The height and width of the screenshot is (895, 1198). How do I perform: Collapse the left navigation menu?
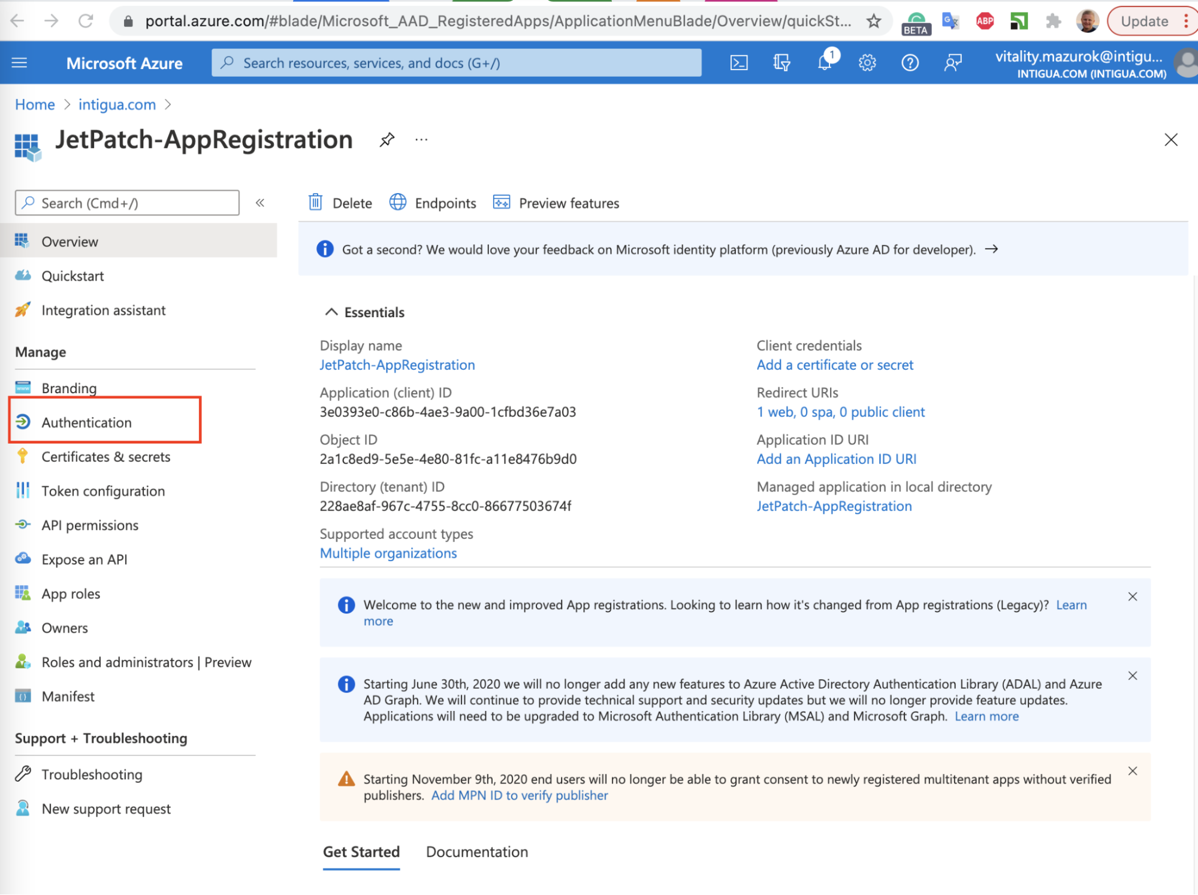(260, 203)
